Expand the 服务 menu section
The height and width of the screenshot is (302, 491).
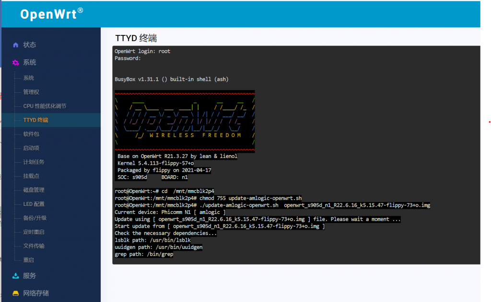click(x=30, y=276)
